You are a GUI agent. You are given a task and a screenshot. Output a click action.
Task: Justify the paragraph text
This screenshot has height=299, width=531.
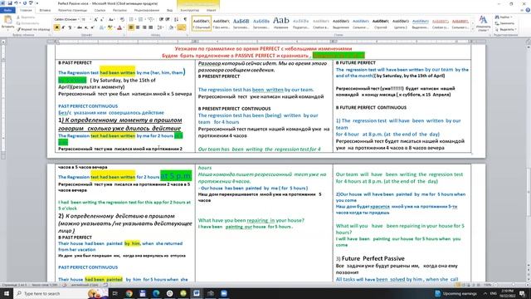[x=151, y=27]
